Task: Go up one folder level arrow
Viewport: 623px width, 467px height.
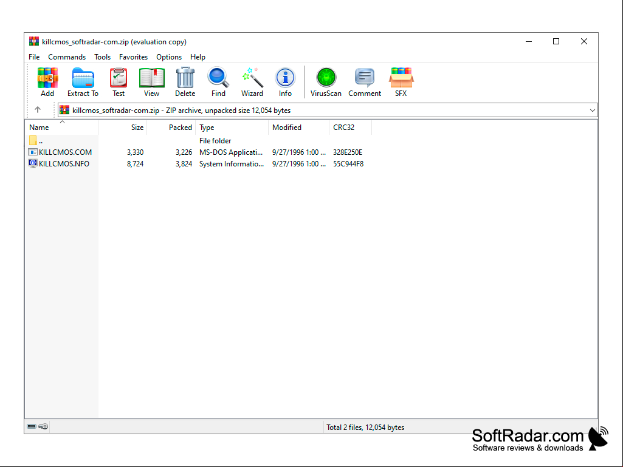Action: (x=38, y=109)
